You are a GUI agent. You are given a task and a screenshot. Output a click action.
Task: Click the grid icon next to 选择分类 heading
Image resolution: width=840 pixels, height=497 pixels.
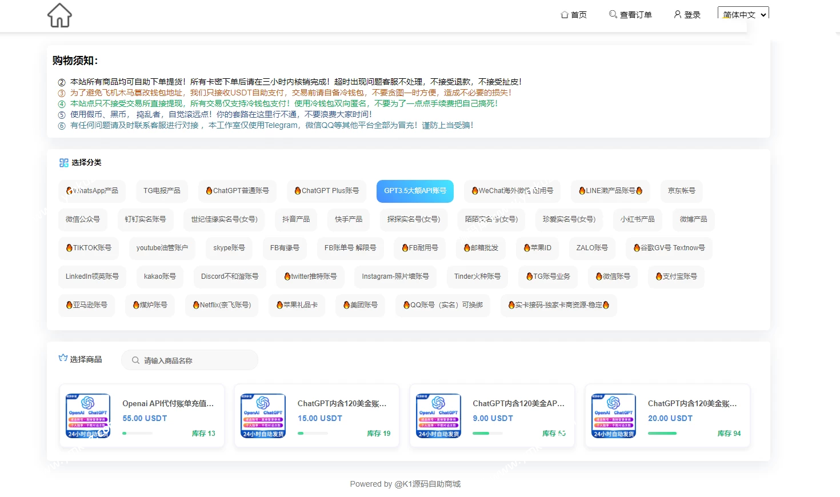pyautogui.click(x=63, y=162)
